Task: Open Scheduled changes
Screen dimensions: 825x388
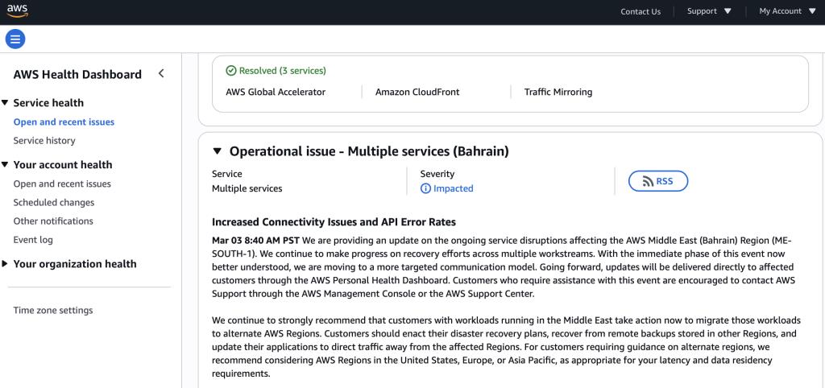Action: [x=54, y=202]
